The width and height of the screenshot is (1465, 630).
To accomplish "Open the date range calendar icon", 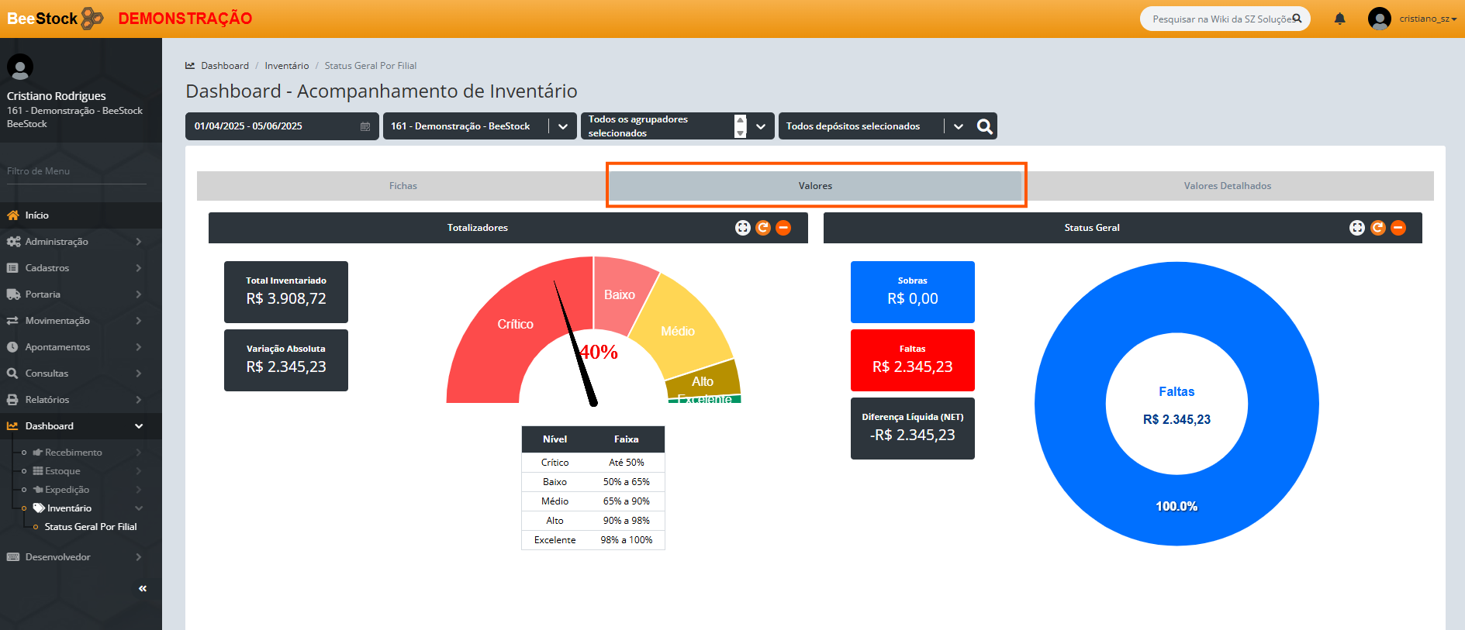I will point(365,126).
